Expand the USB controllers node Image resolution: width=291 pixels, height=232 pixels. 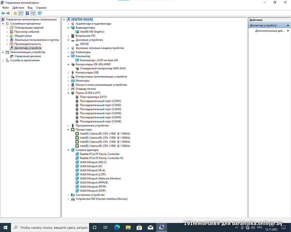coord(68,72)
